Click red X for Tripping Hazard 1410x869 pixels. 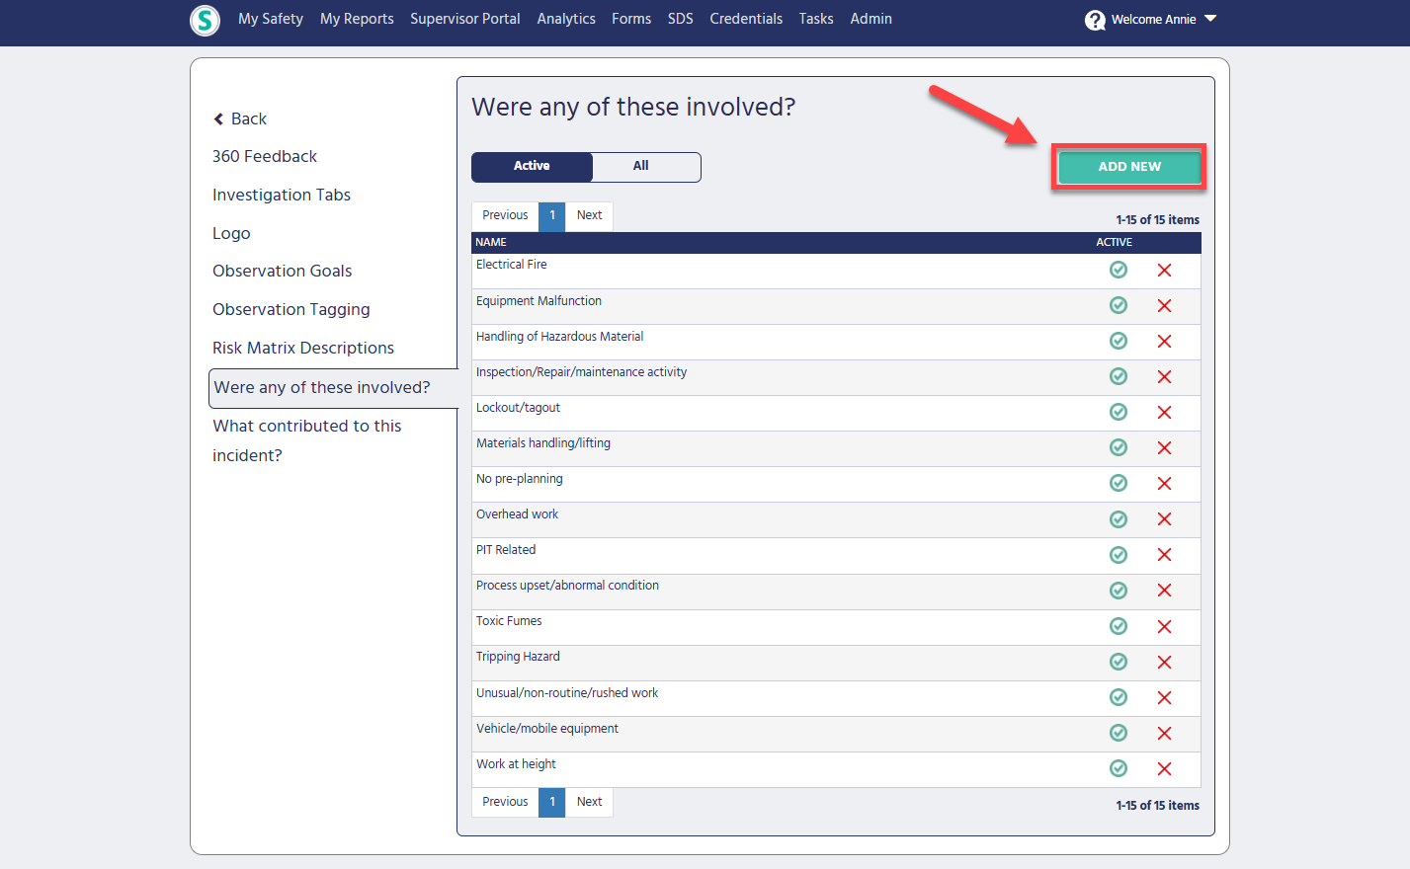click(1164, 663)
